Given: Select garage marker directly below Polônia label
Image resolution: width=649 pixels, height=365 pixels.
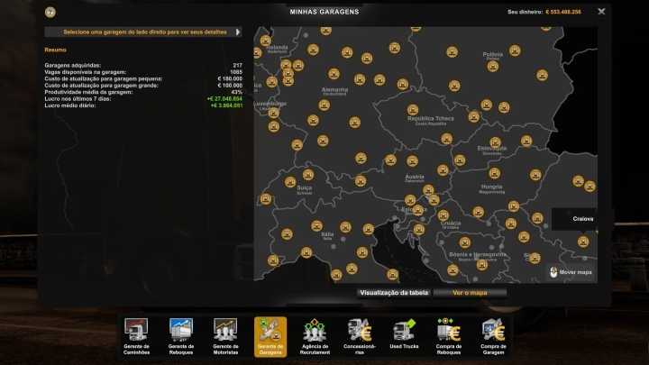Looking at the screenshot, I should pyautogui.click(x=492, y=66).
